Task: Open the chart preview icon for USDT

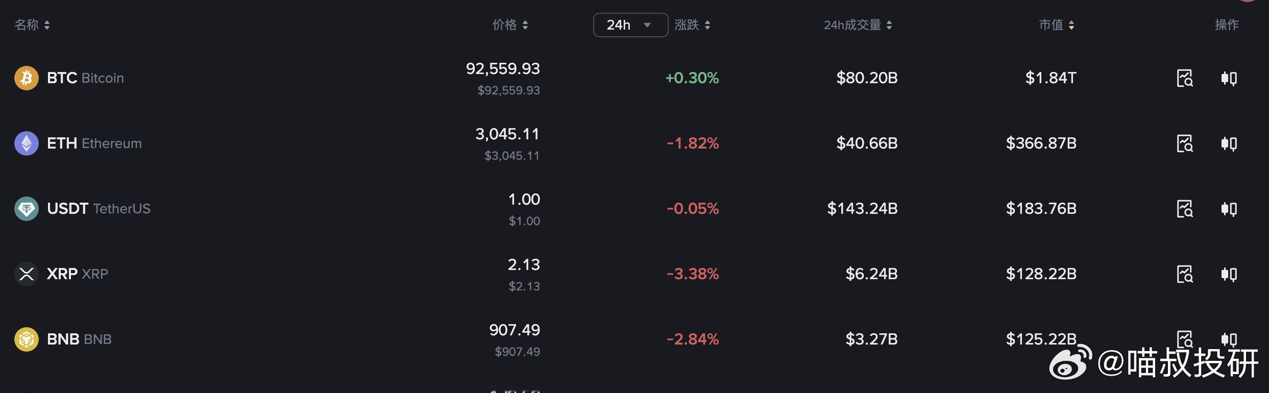Action: tap(1185, 209)
